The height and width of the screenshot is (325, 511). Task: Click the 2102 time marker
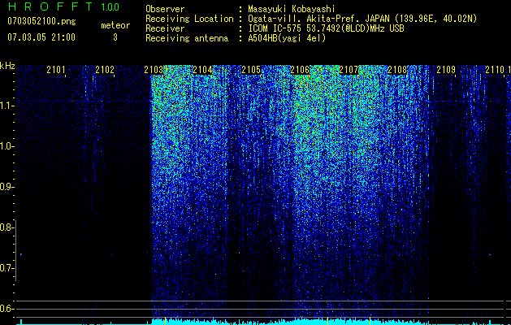click(x=105, y=70)
